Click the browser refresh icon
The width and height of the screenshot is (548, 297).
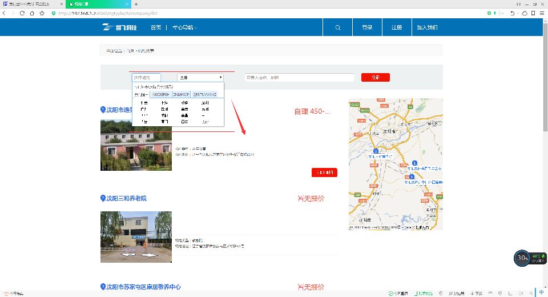(x=22, y=13)
